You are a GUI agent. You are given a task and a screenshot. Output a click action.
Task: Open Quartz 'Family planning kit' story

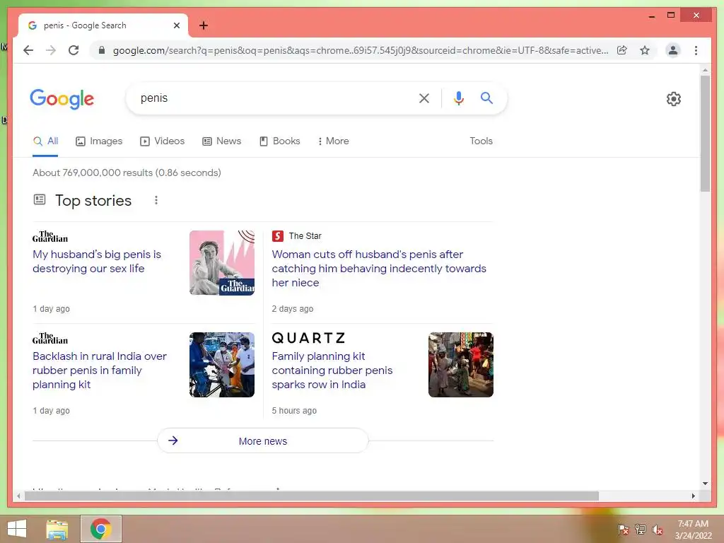tap(332, 370)
